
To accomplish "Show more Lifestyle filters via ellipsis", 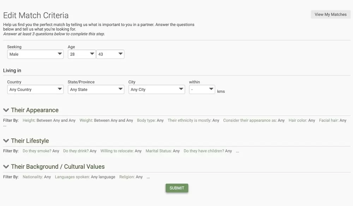I will tap(238, 151).
